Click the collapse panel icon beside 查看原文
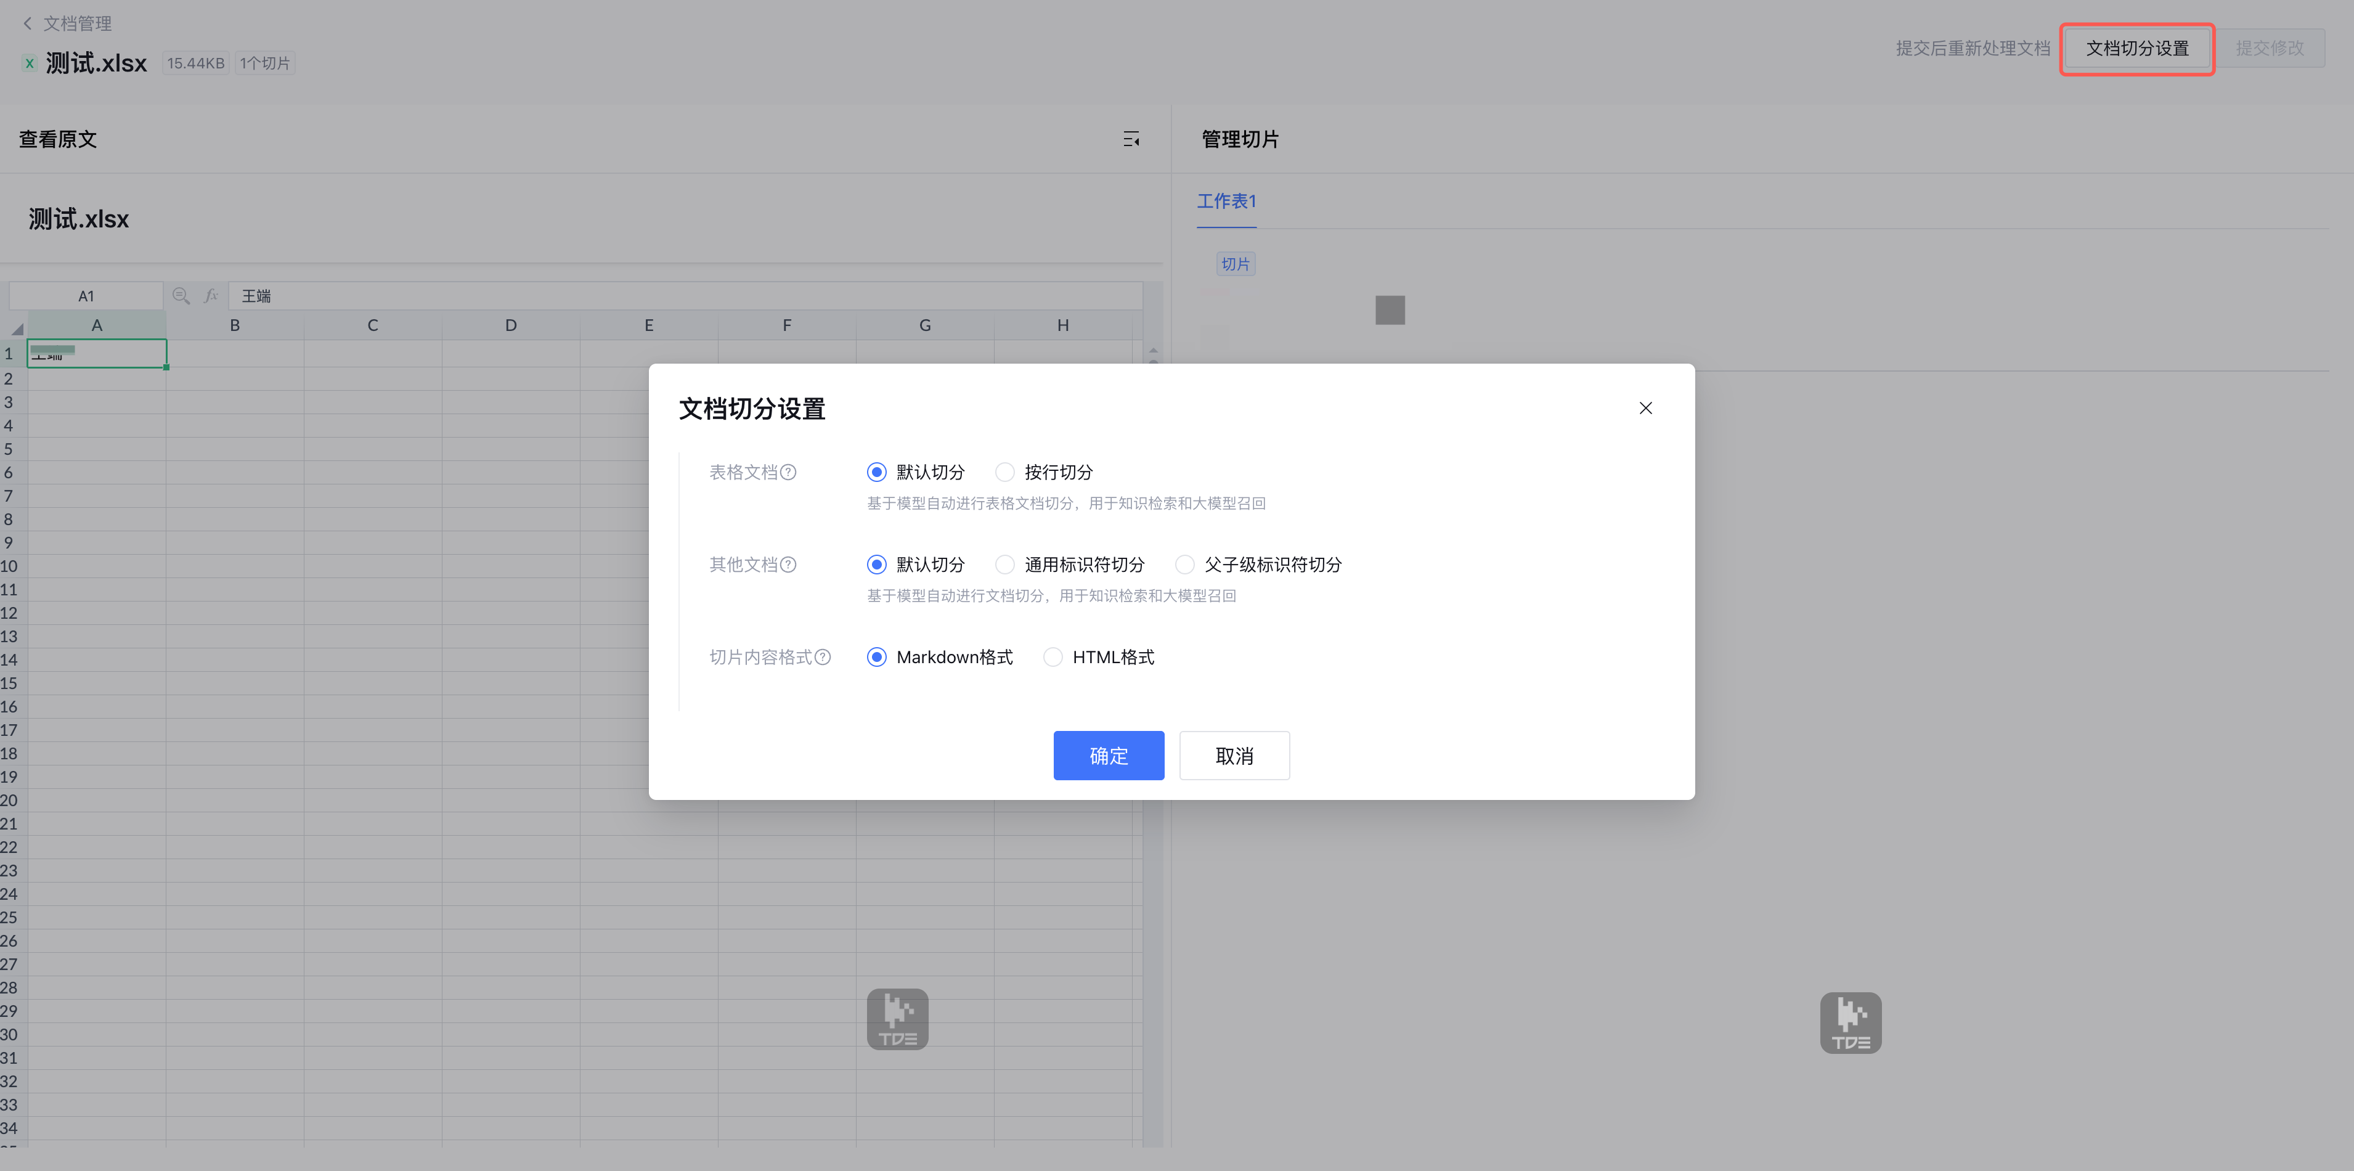2354x1171 pixels. click(x=1130, y=139)
